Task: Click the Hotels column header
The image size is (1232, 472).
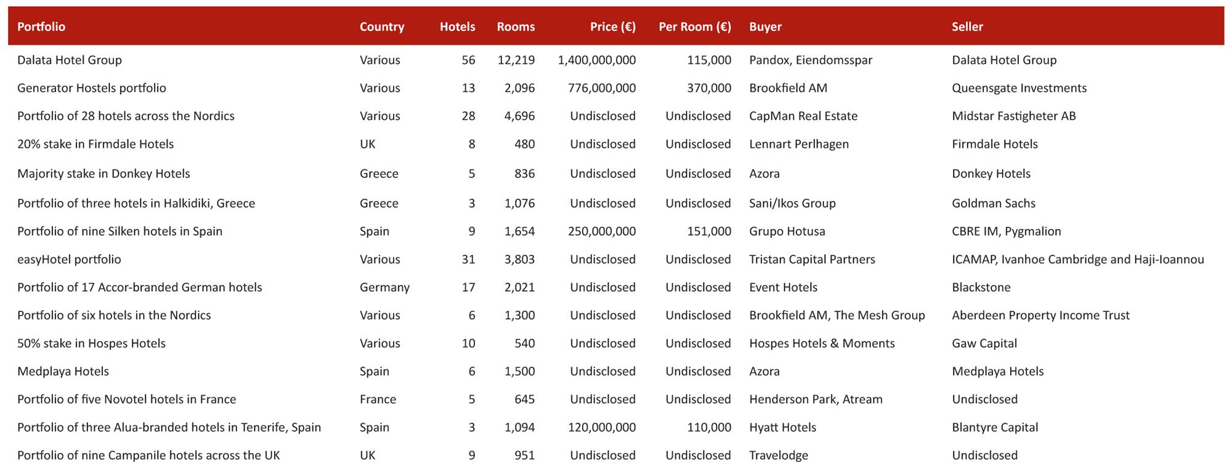Action: [457, 26]
